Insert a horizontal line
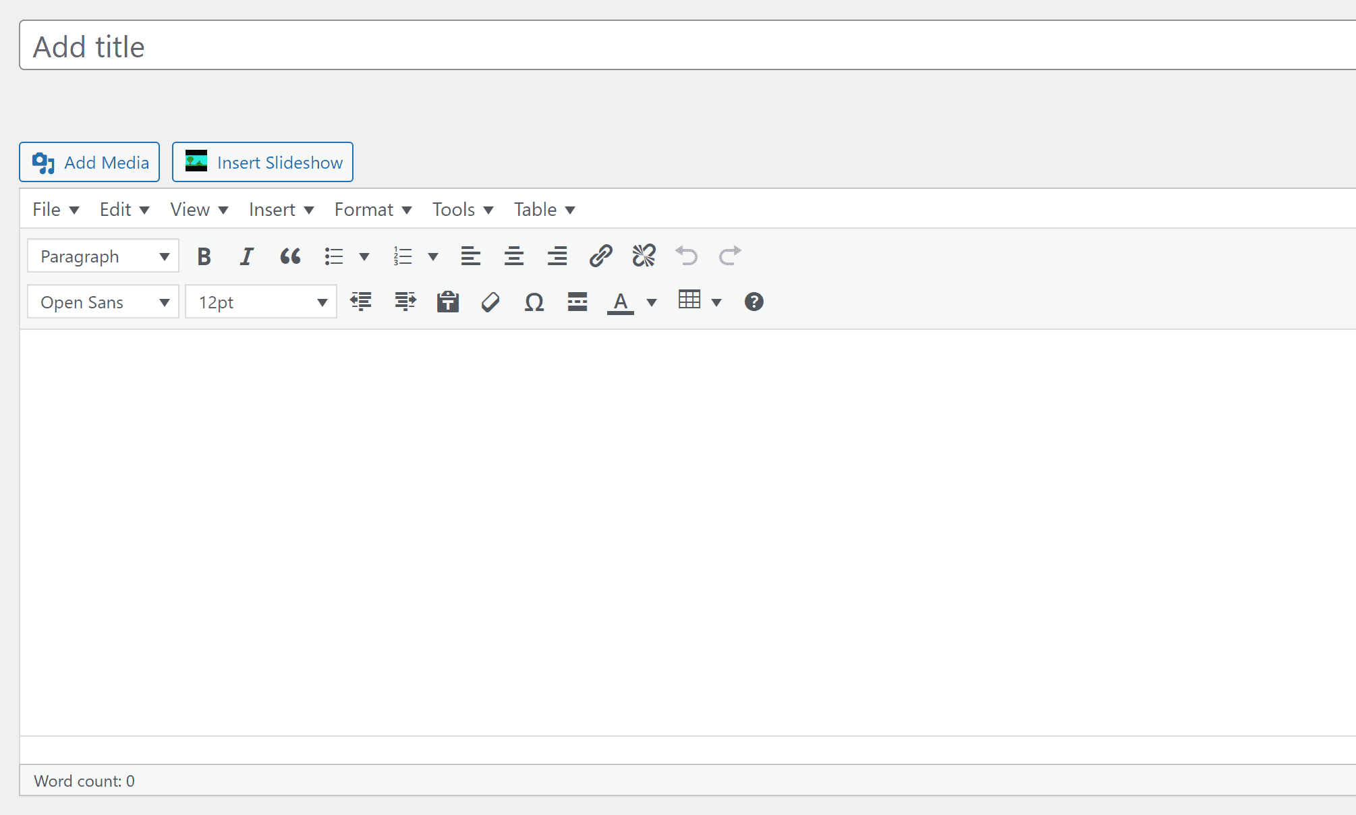This screenshot has width=1356, height=815. (577, 302)
